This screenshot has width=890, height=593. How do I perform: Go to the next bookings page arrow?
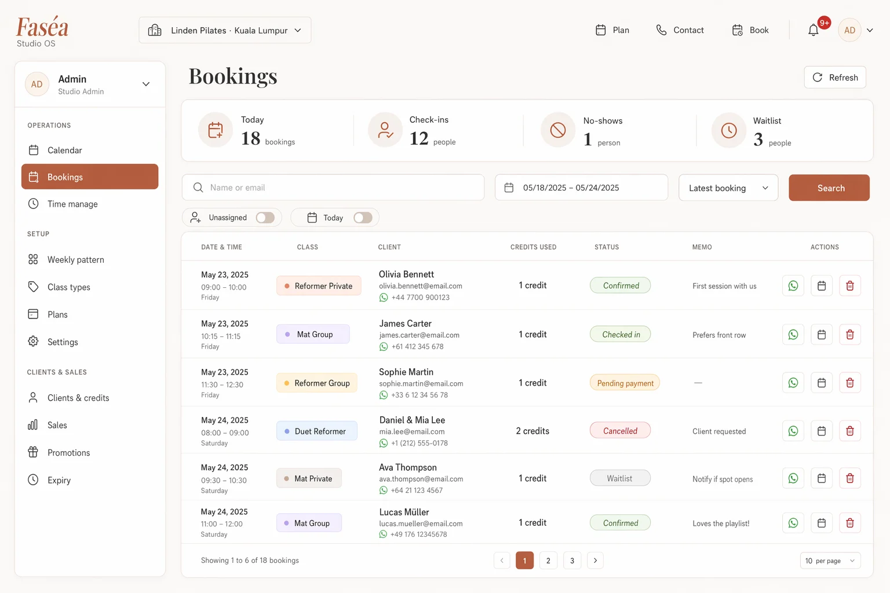[x=595, y=561]
